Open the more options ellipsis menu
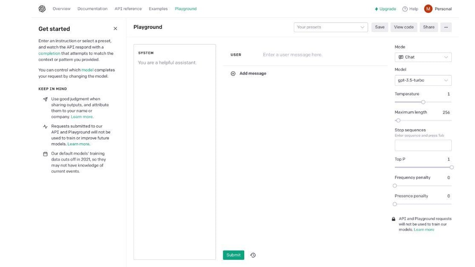This screenshot has height=267, width=475. (446, 27)
